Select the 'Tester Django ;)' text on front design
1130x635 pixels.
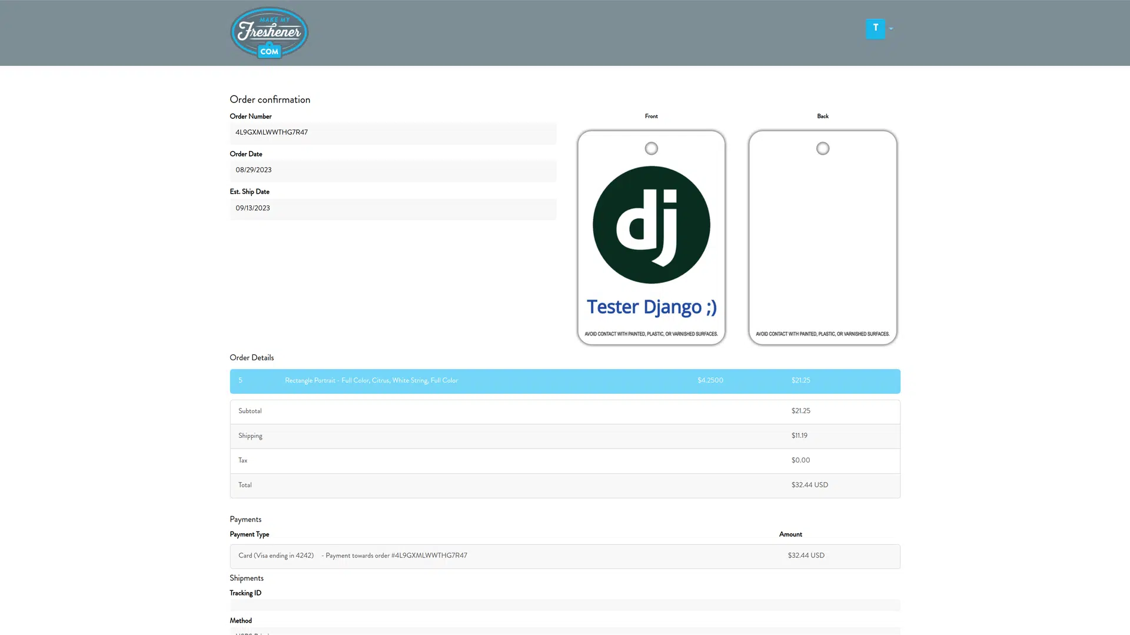[x=652, y=307]
